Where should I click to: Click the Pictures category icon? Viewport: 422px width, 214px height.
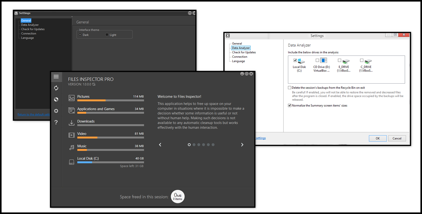tap(72, 98)
